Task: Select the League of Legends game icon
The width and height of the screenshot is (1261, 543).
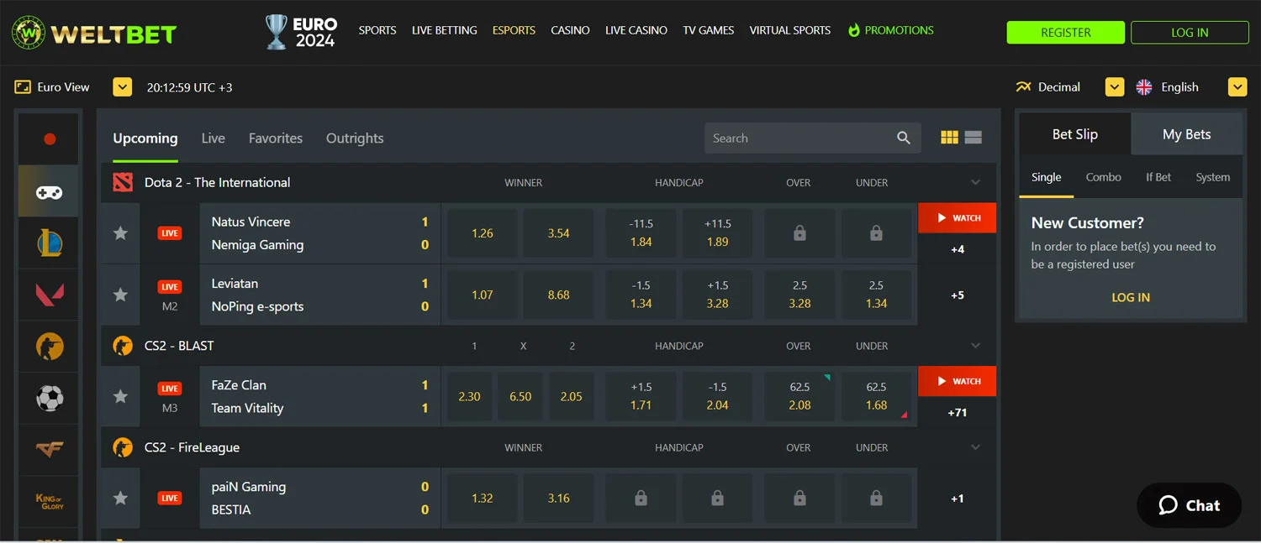Action: (48, 243)
